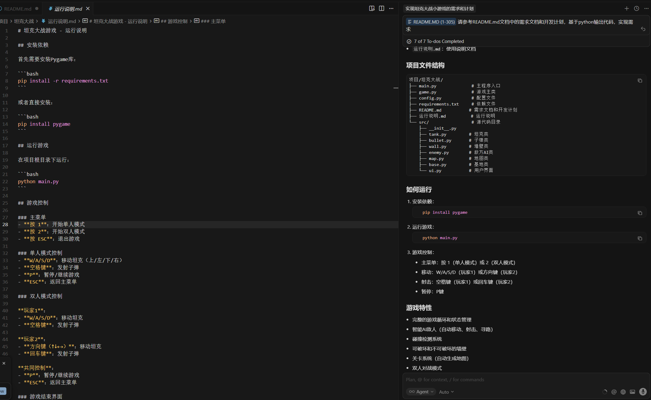The image size is (651, 400).
Task: Click the '按 ESC: 退出游戏' line
Action: tap(49, 239)
